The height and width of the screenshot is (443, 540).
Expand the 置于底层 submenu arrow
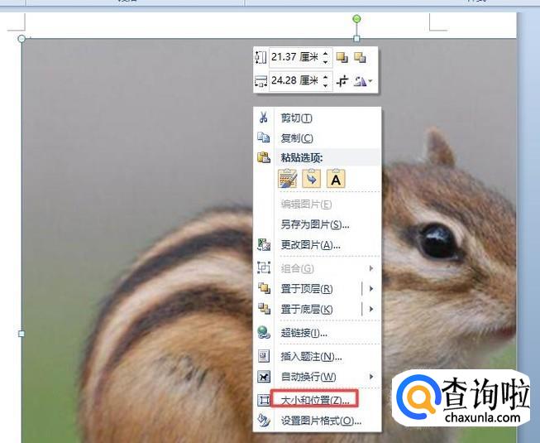[371, 309]
